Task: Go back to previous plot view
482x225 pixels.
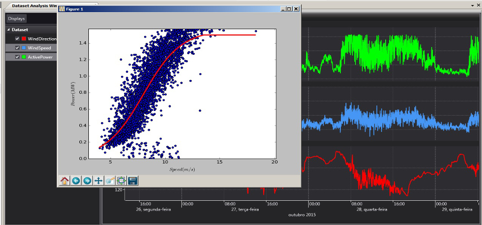Action: tap(76, 181)
